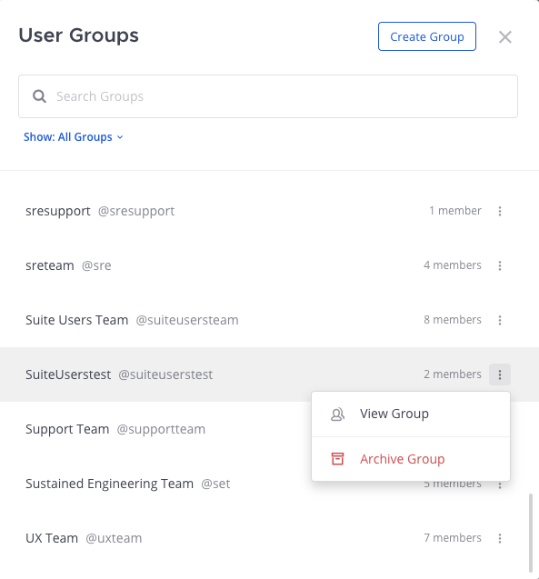Screen dimensions: 539x579
Task: Open the UX Team group
Action: click(x=52, y=538)
